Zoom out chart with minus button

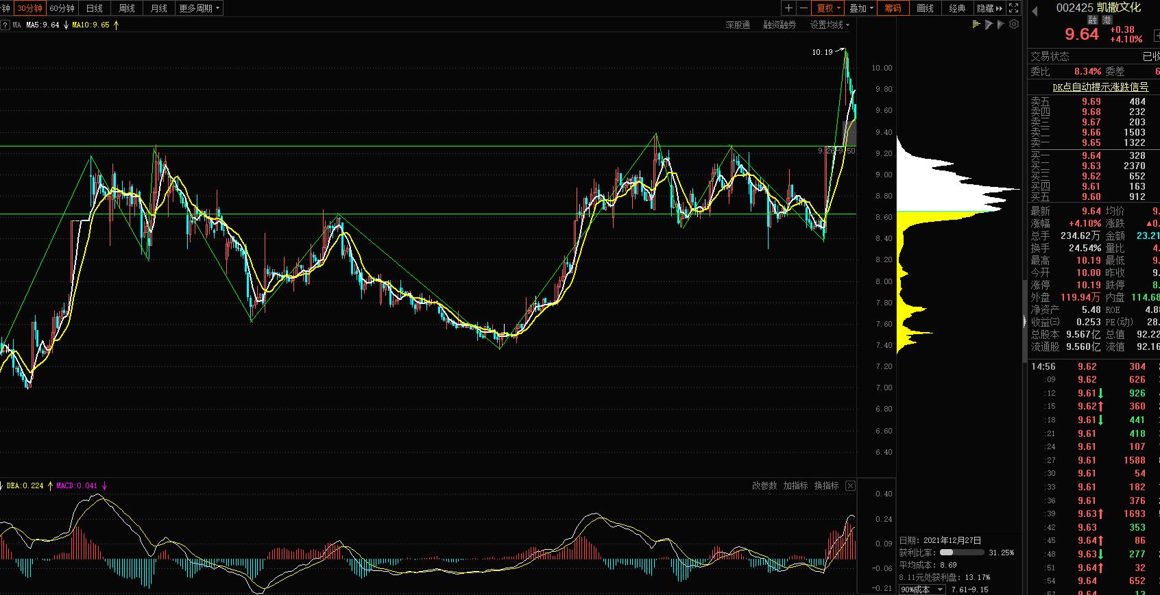coord(803,8)
